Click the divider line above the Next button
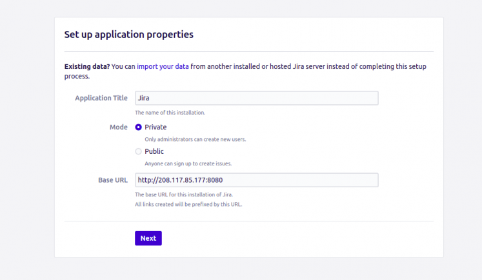Screen dimensions: 482x280 (x=248, y=221)
